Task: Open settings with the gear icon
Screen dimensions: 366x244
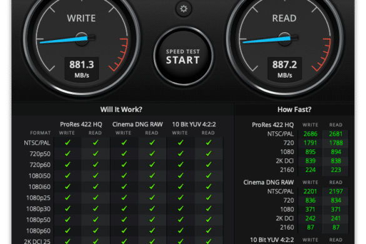Action: (x=183, y=9)
